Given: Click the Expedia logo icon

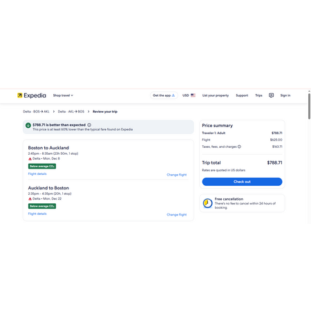Looking at the screenshot, I should 20,95.
